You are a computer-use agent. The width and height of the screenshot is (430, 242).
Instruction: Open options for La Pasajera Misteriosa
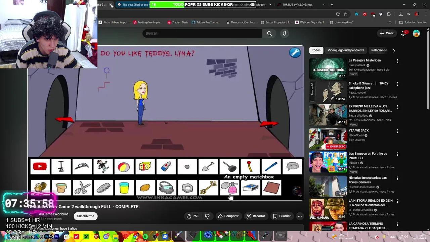[397, 61]
